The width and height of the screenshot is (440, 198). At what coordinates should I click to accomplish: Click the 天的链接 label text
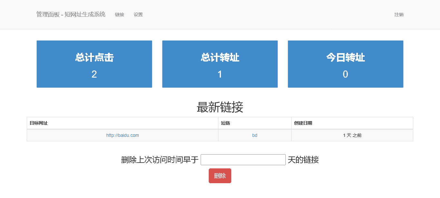303,160
